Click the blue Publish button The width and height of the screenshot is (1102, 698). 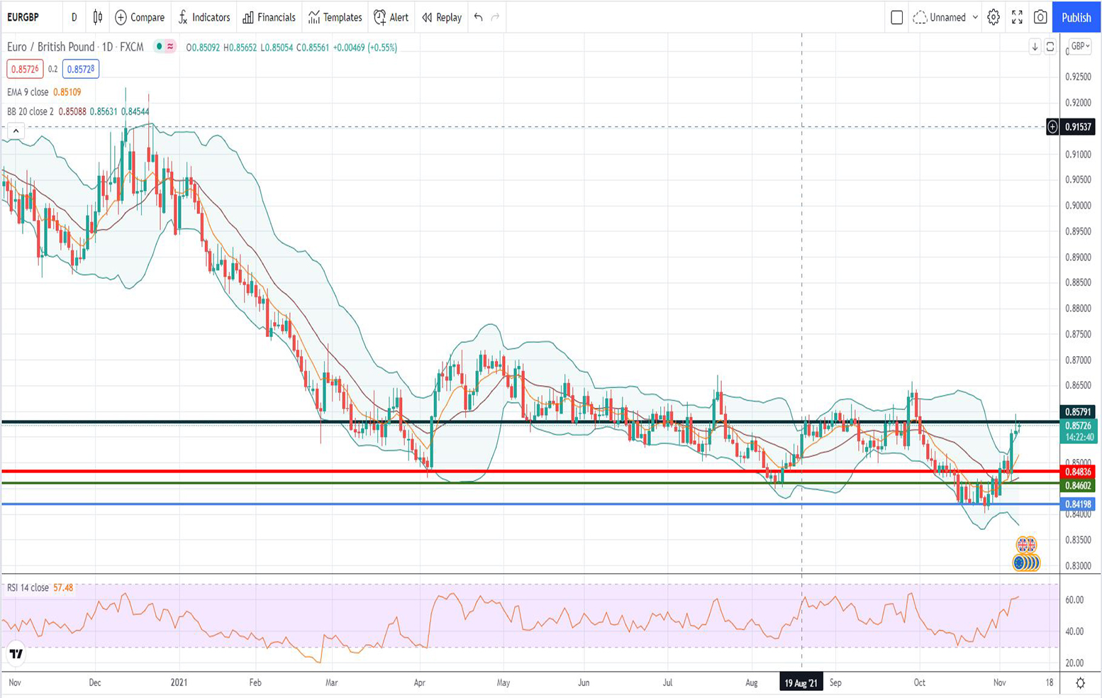[x=1076, y=17]
